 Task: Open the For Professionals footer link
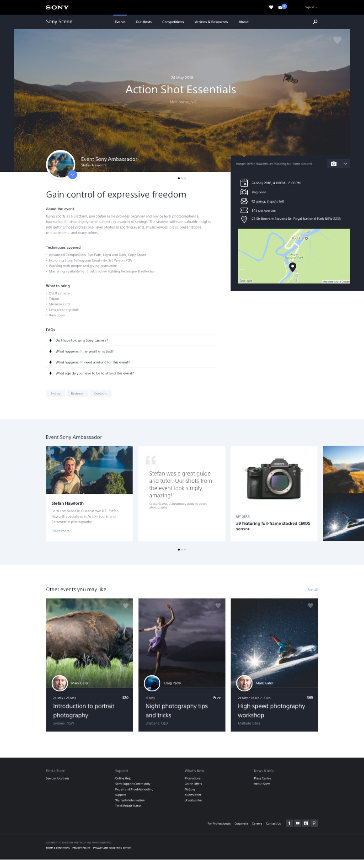(219, 824)
